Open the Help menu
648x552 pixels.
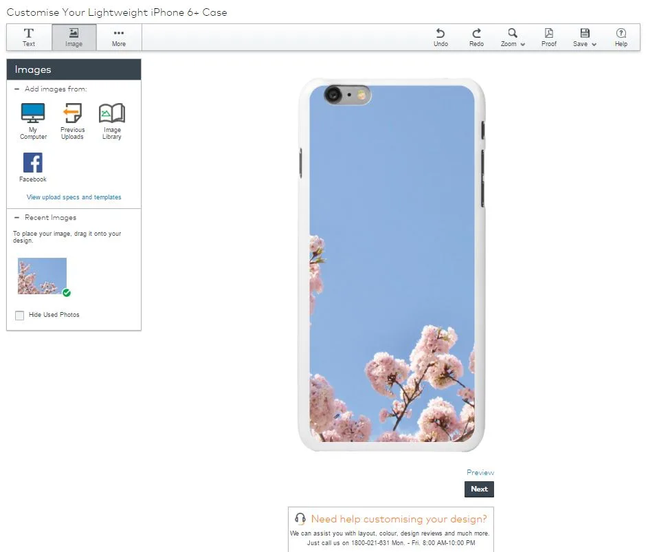[621, 37]
